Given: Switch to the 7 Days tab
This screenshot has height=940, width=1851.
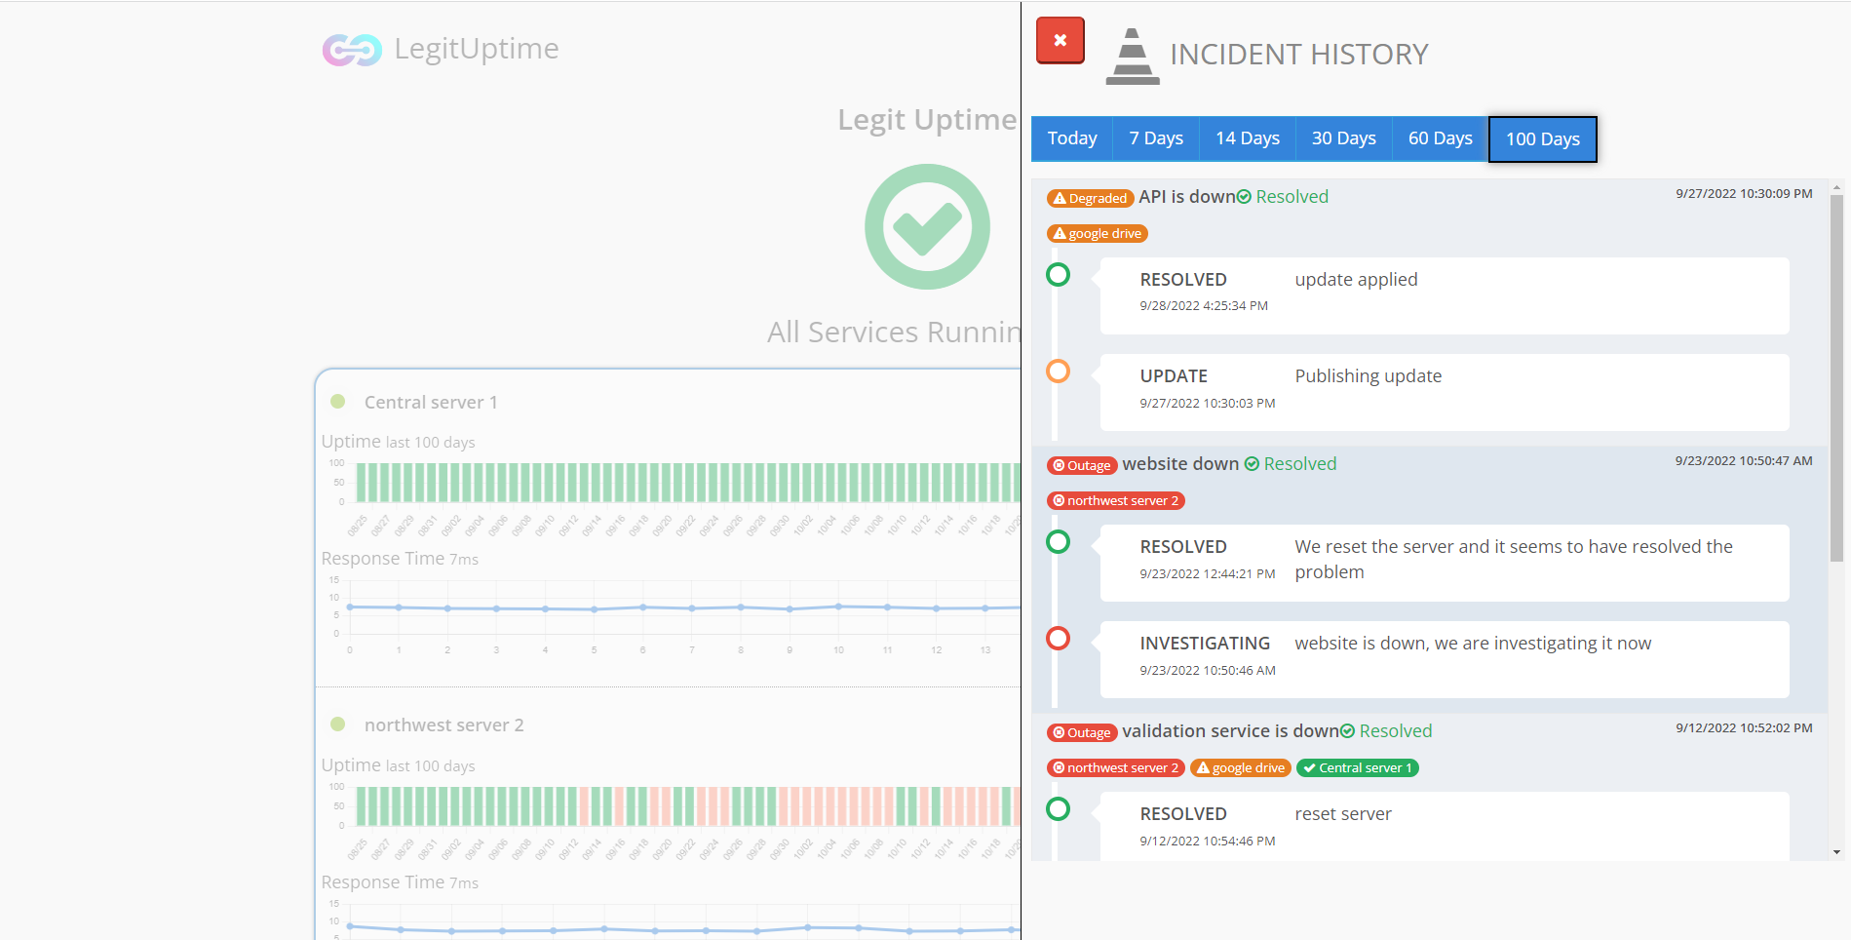Looking at the screenshot, I should point(1156,138).
